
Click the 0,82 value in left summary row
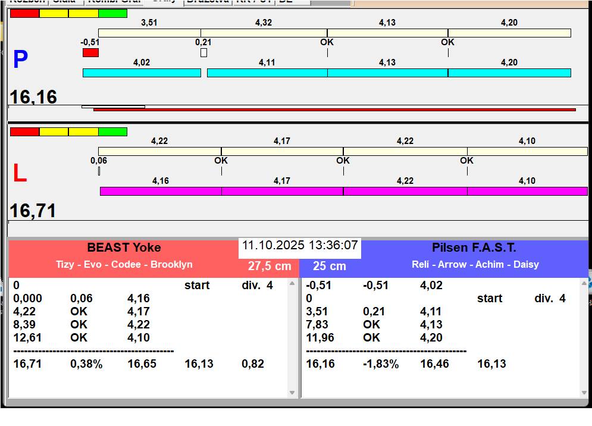coord(253,364)
